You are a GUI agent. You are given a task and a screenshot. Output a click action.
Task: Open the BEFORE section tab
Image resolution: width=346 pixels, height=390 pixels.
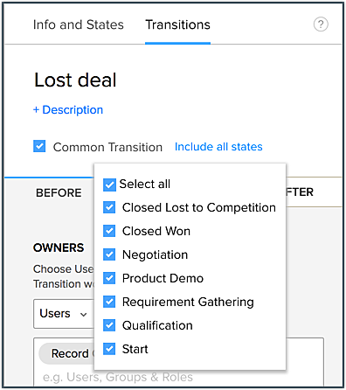click(x=59, y=192)
